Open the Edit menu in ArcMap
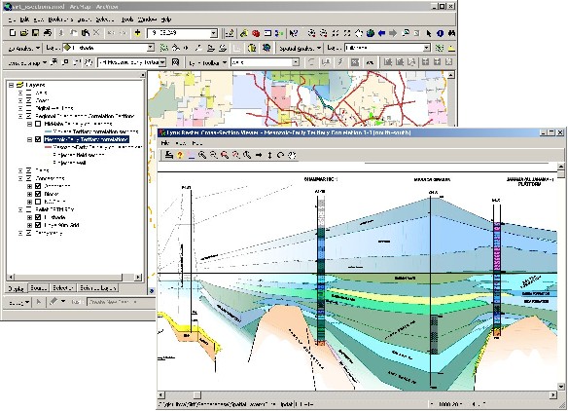568x411 pixels. 24,19
